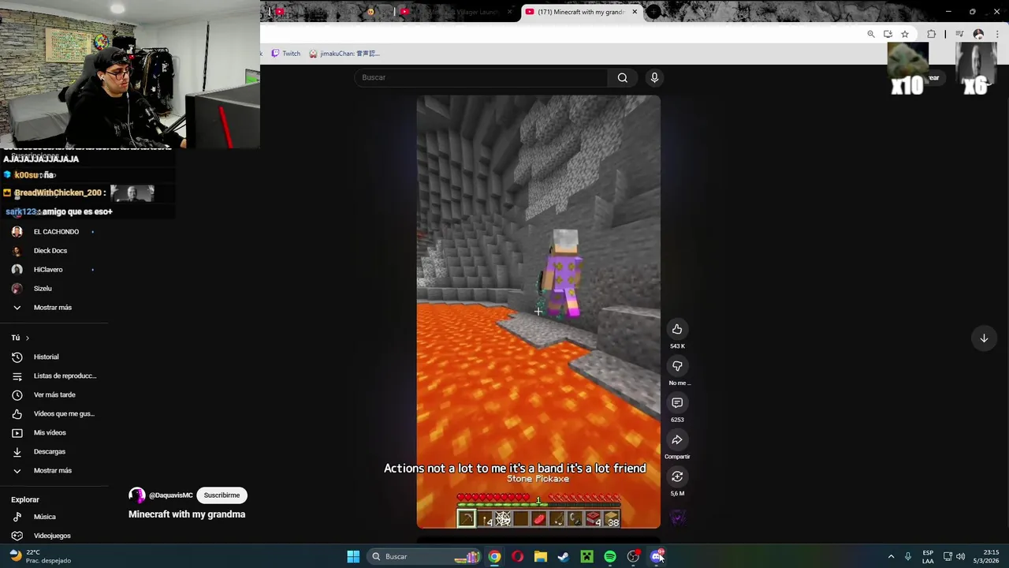Open Twitch bookmark
Image resolution: width=1009 pixels, height=568 pixels.
coord(286,54)
